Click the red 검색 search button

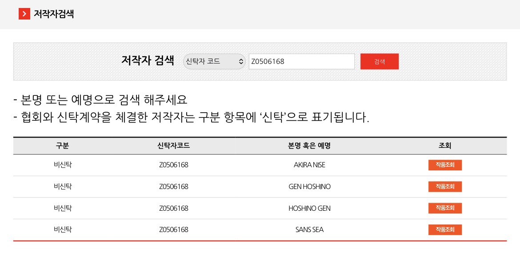[380, 61]
